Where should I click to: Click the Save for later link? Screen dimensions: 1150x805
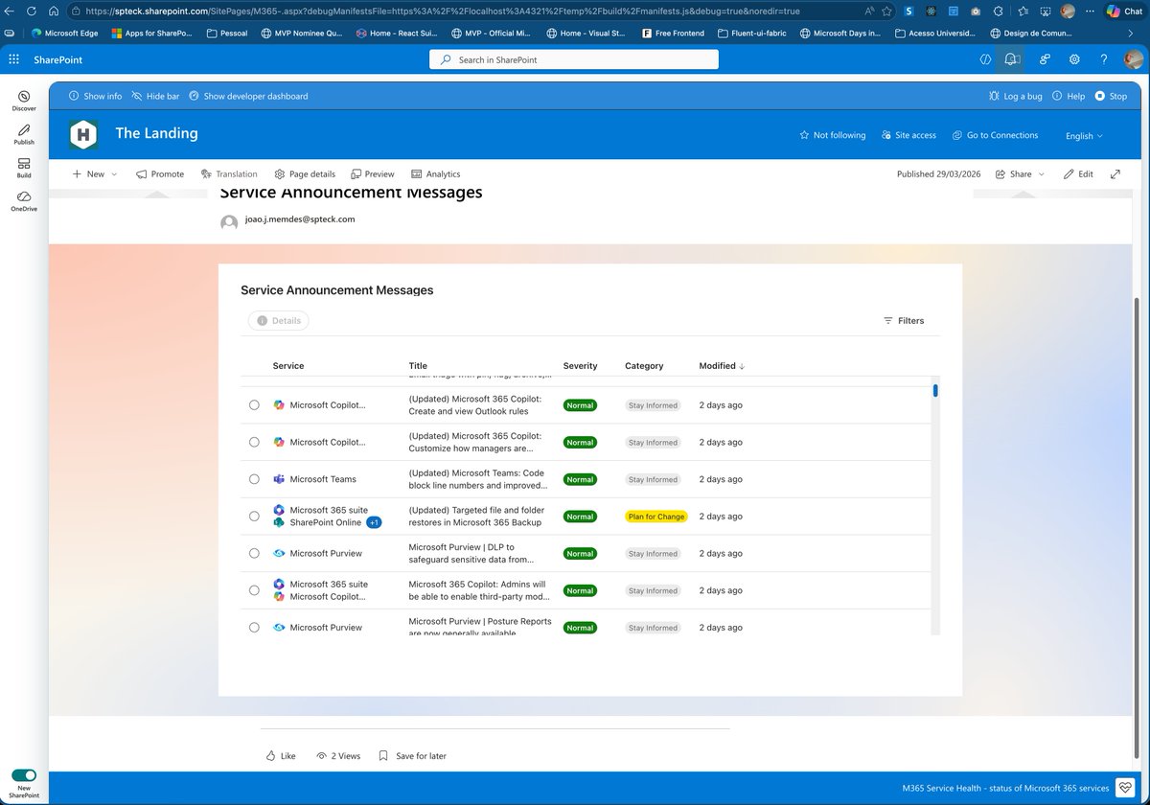tap(412, 755)
